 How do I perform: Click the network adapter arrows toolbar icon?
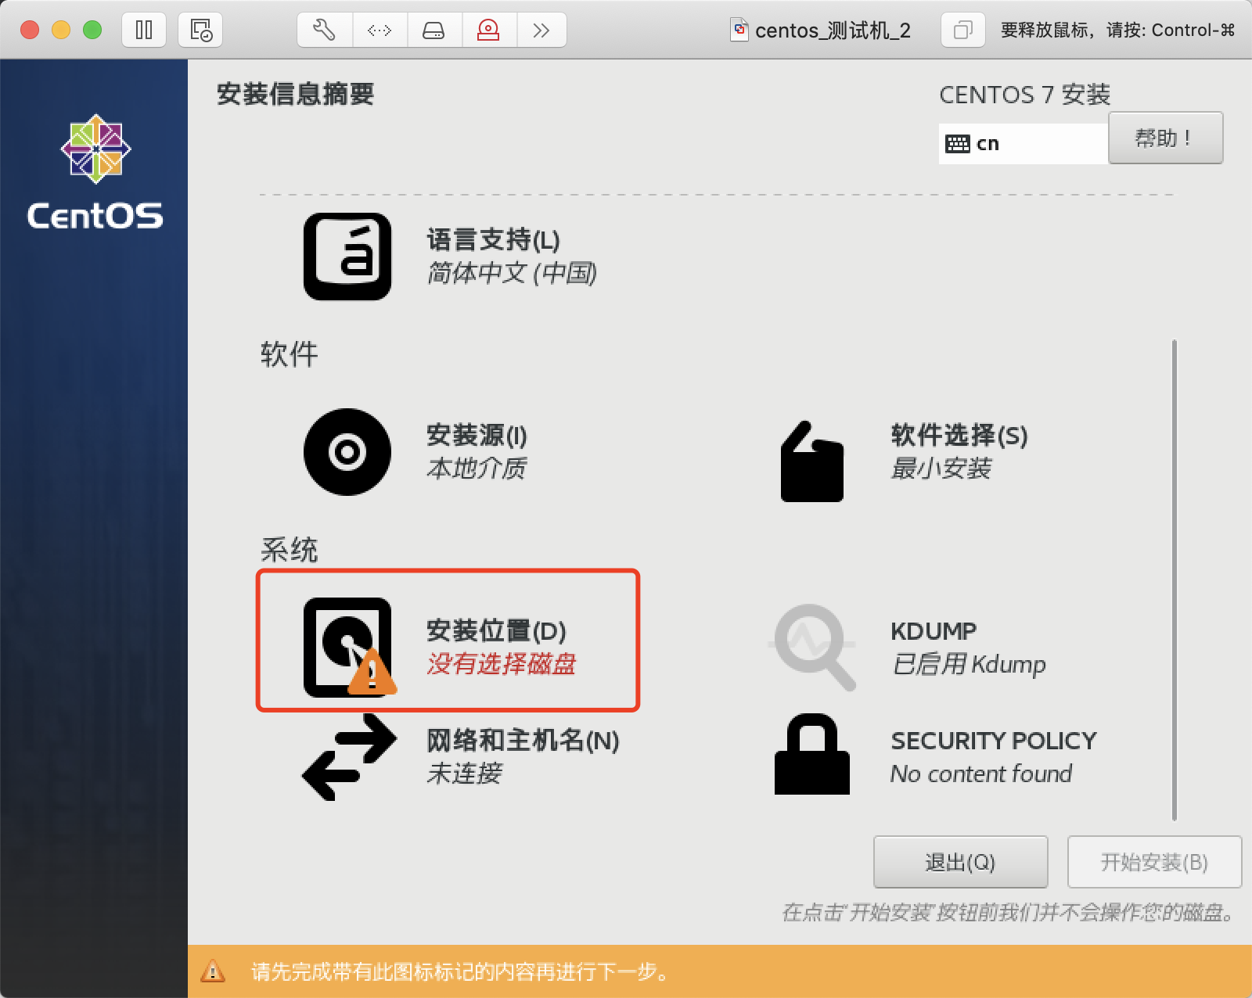point(380,31)
